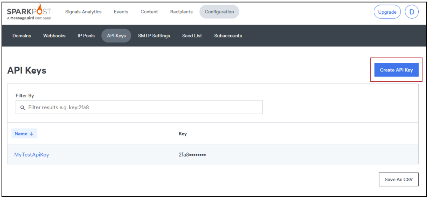
Task: Open the IP Pools tab
Action: [86, 36]
